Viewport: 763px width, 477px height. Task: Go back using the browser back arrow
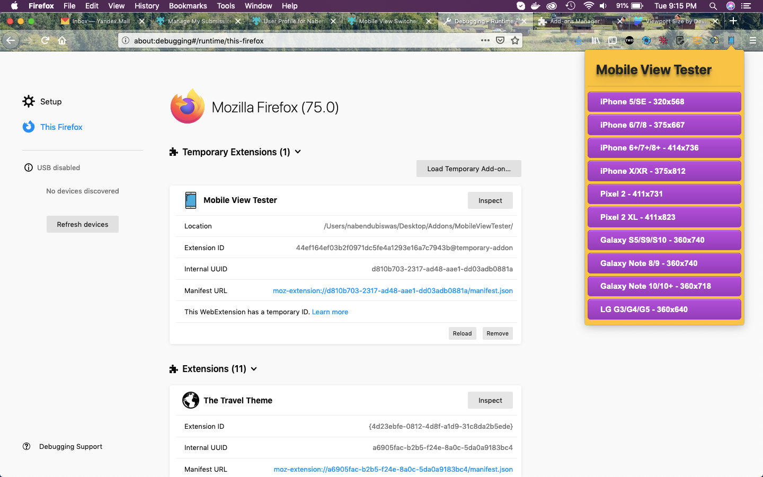11,40
